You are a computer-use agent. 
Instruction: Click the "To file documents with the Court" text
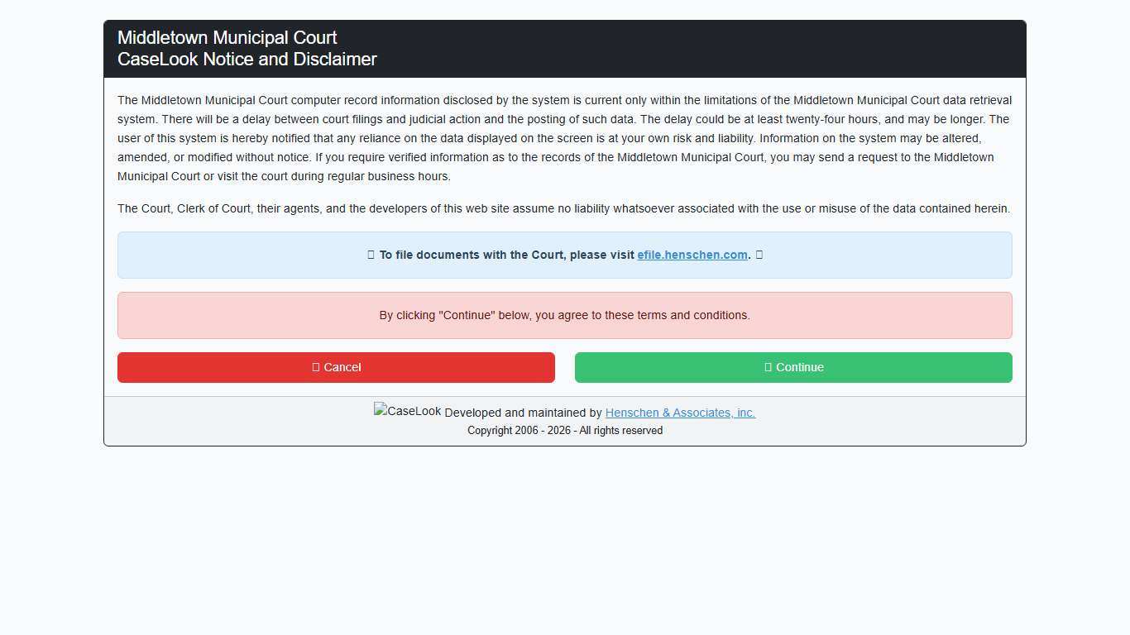point(506,255)
